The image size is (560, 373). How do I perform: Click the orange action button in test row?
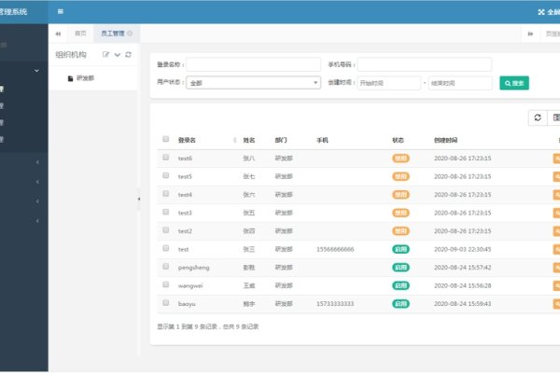(x=556, y=249)
